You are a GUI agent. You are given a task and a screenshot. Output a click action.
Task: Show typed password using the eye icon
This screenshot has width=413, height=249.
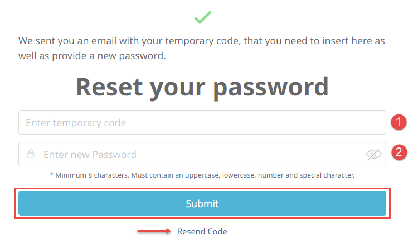coord(373,154)
